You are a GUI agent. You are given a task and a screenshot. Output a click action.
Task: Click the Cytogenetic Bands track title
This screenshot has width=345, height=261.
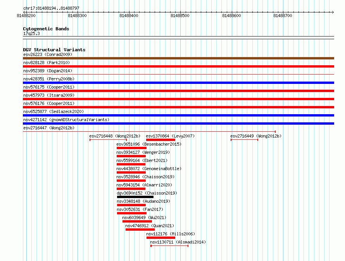[x=46, y=29]
